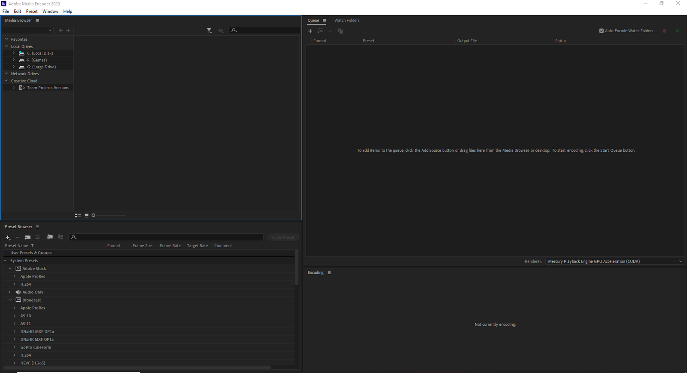Click Create New Preset Group icon
The width and height of the screenshot is (687, 373).
coord(27,237)
